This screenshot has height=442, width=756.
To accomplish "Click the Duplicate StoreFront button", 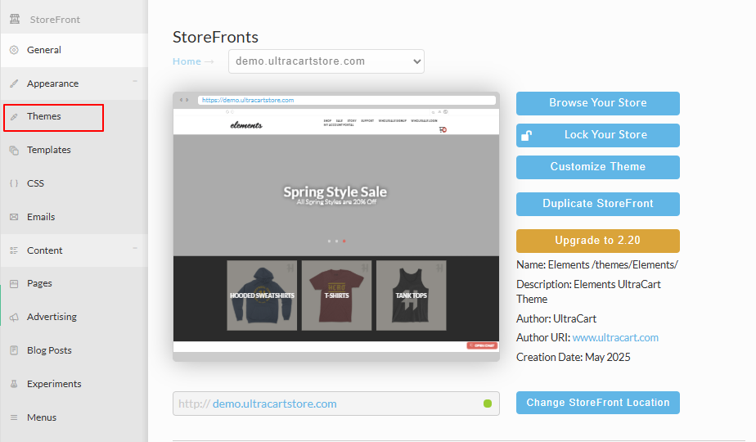I will click(598, 204).
